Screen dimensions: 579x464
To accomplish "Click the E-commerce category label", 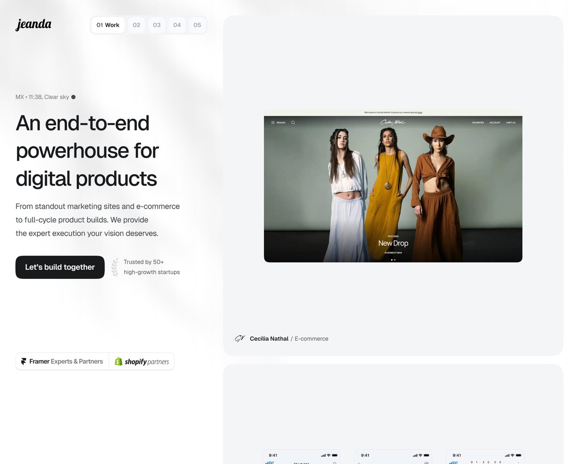I will (x=311, y=338).
